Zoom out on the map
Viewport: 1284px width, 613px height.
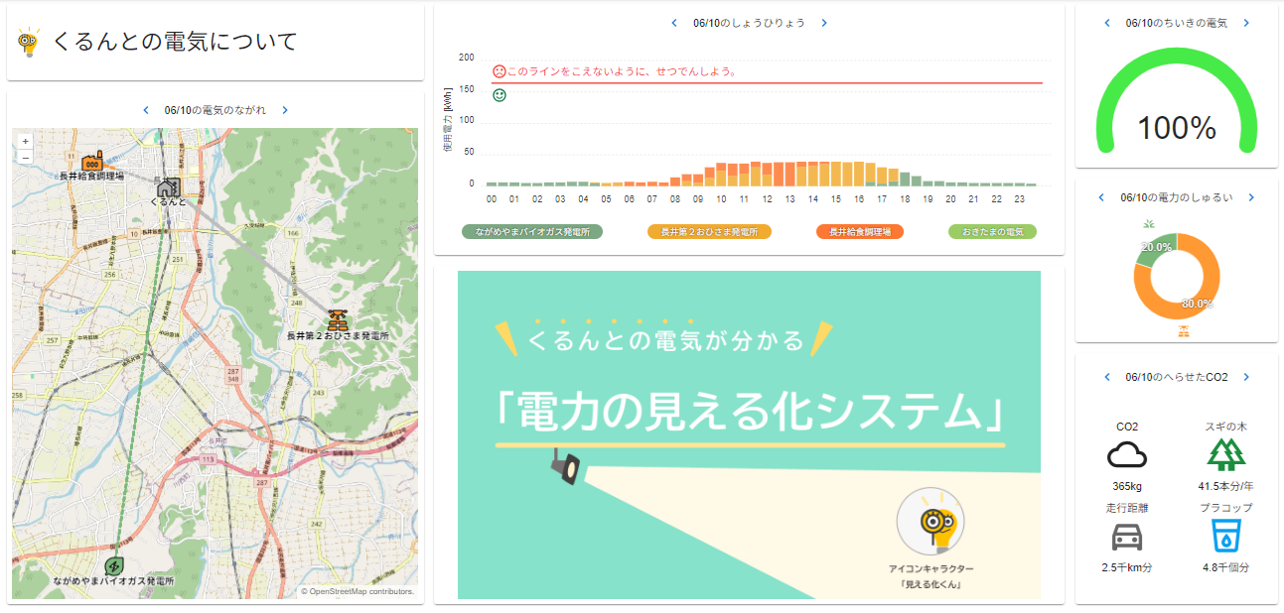(26, 157)
